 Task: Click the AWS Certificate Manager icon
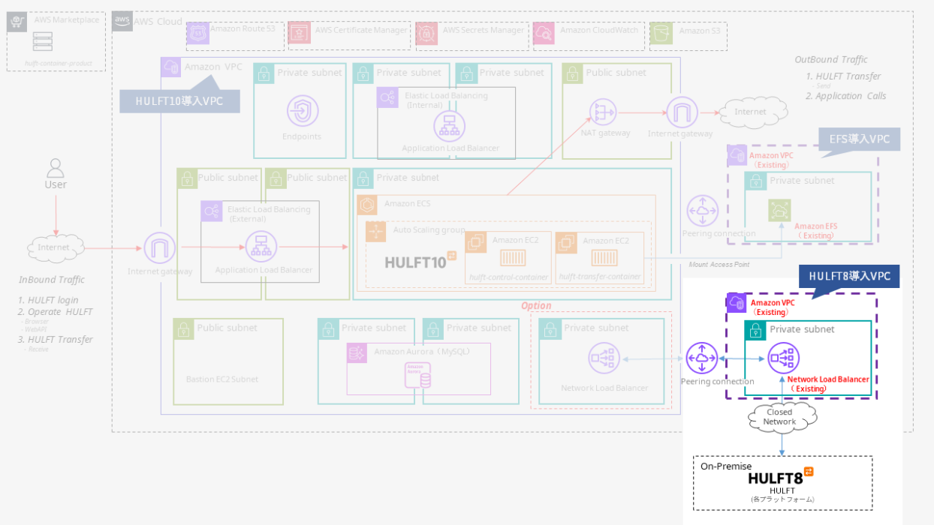[300, 34]
